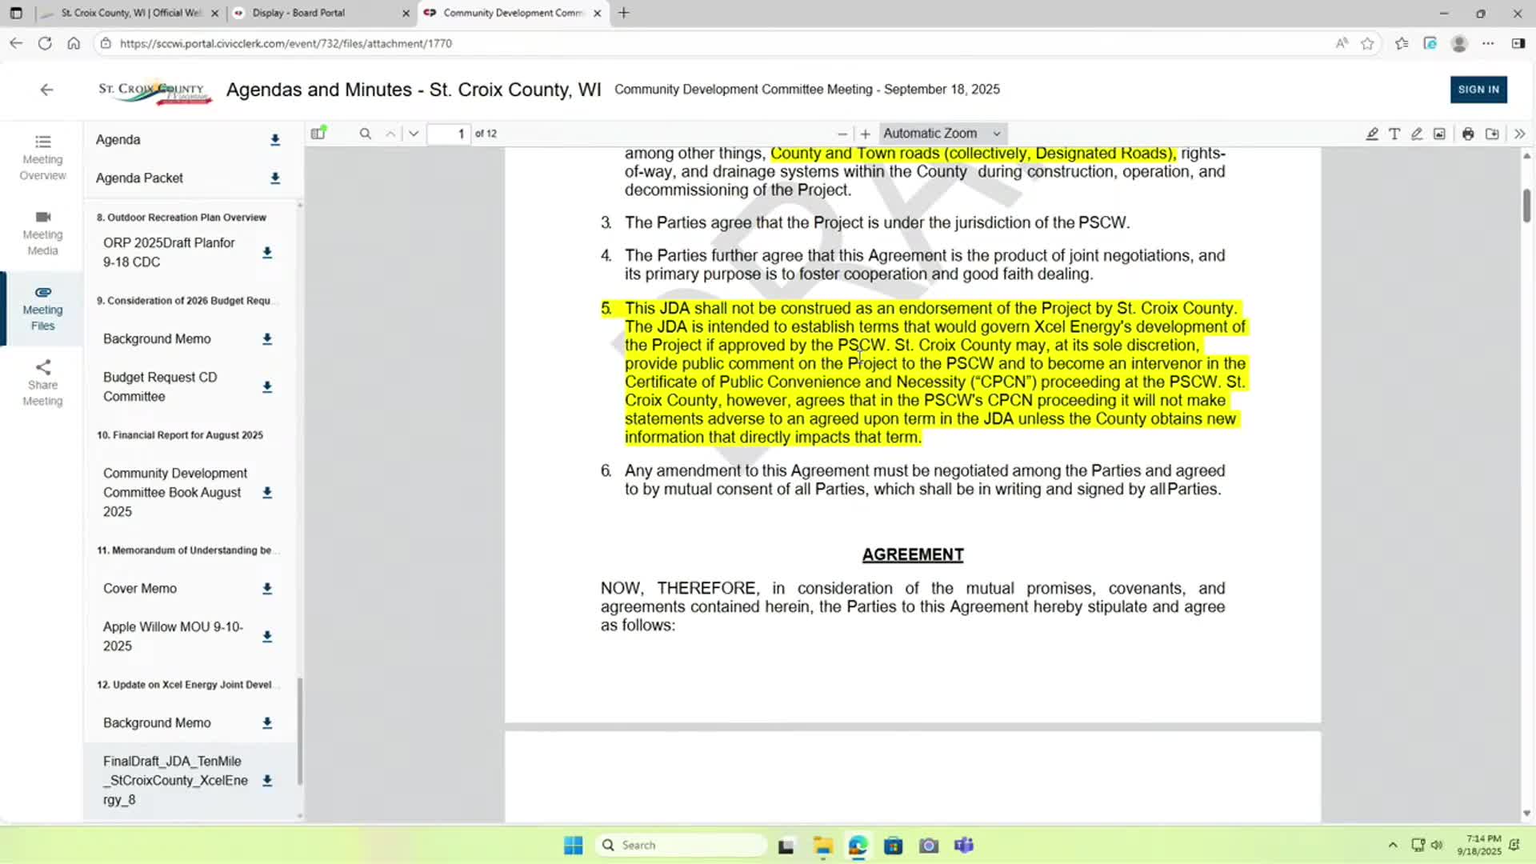Open browser settings and more menu
Image resolution: width=1536 pixels, height=864 pixels.
pos(1488,43)
